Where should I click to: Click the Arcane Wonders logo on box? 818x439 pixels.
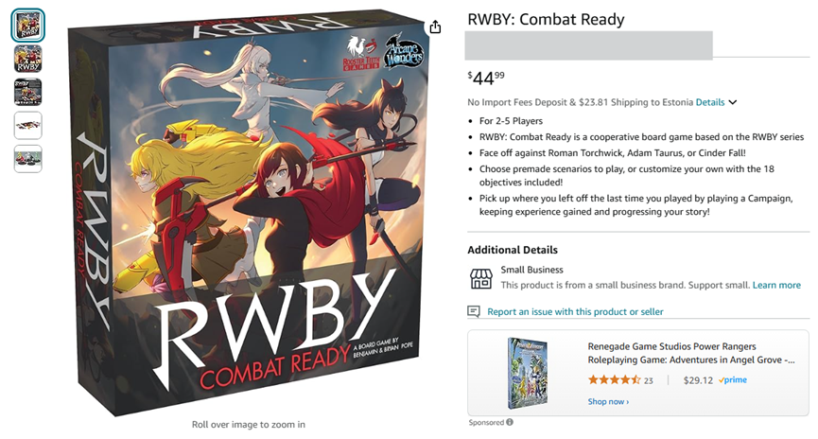pos(403,52)
